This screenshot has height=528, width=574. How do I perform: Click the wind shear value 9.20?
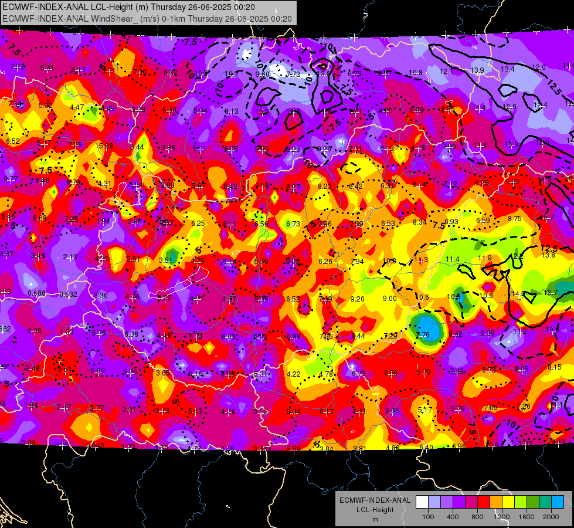click(x=357, y=299)
